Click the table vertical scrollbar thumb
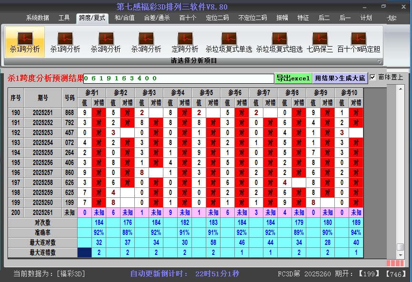Image resolution: width=412 pixels, height=282 pixels. (401, 247)
